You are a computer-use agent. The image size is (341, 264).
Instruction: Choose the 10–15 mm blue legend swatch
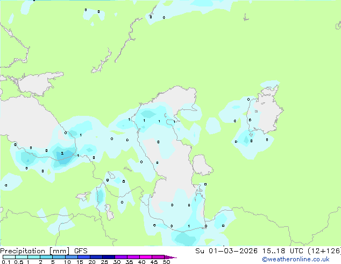(x=71, y=257)
